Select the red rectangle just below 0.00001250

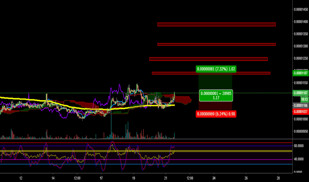pyautogui.click(x=209, y=59)
